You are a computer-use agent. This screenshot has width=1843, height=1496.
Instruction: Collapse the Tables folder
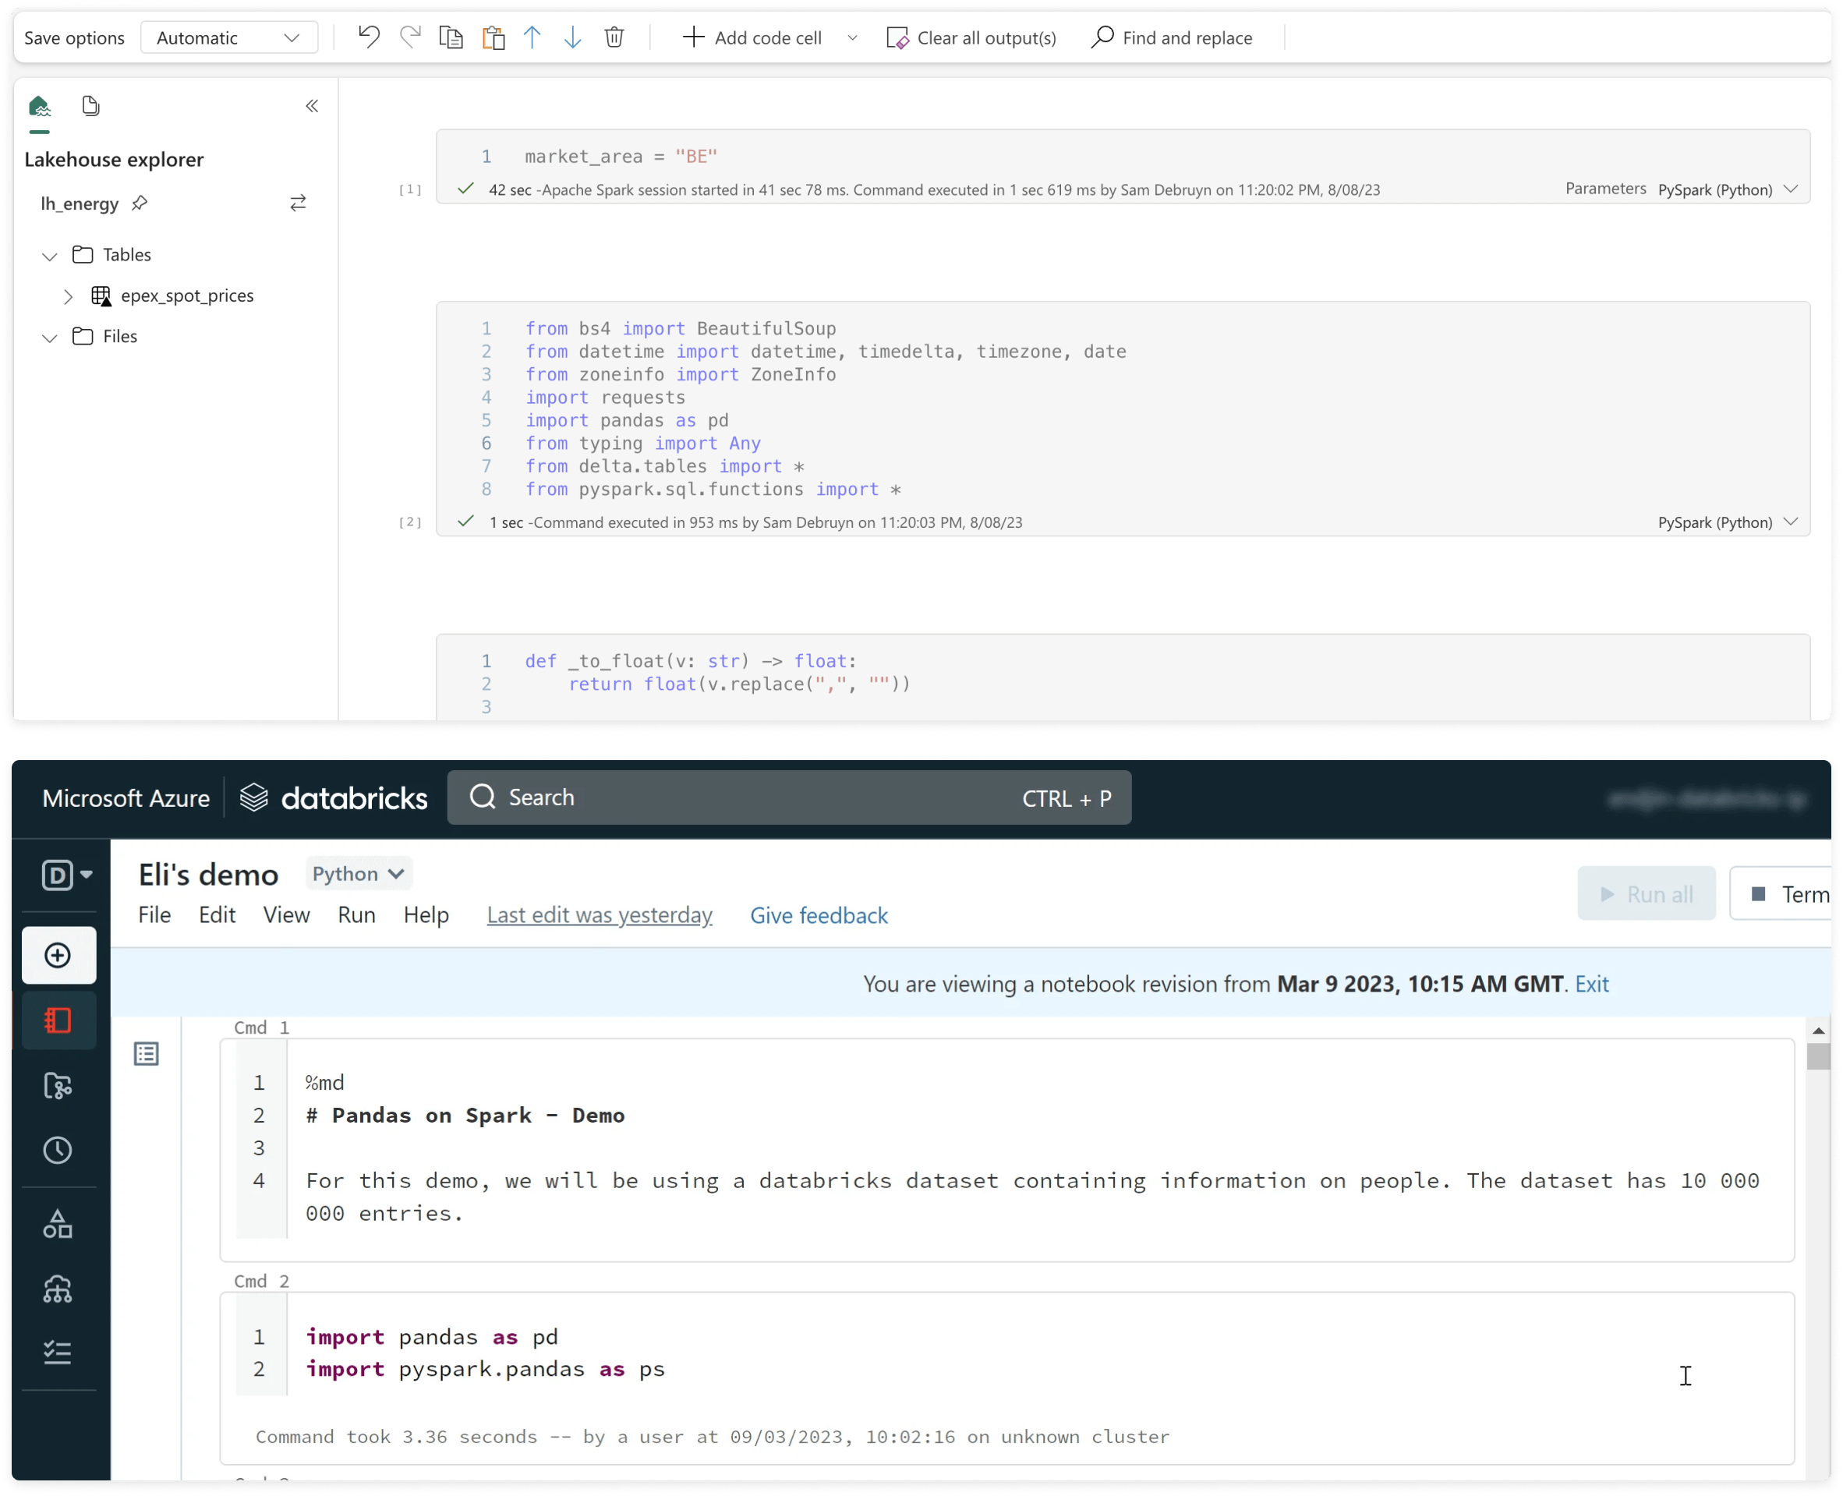(49, 255)
